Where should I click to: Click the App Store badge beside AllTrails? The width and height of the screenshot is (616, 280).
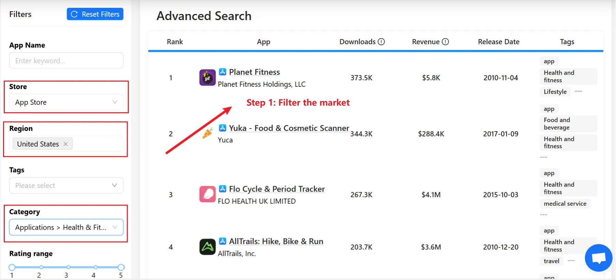click(223, 241)
